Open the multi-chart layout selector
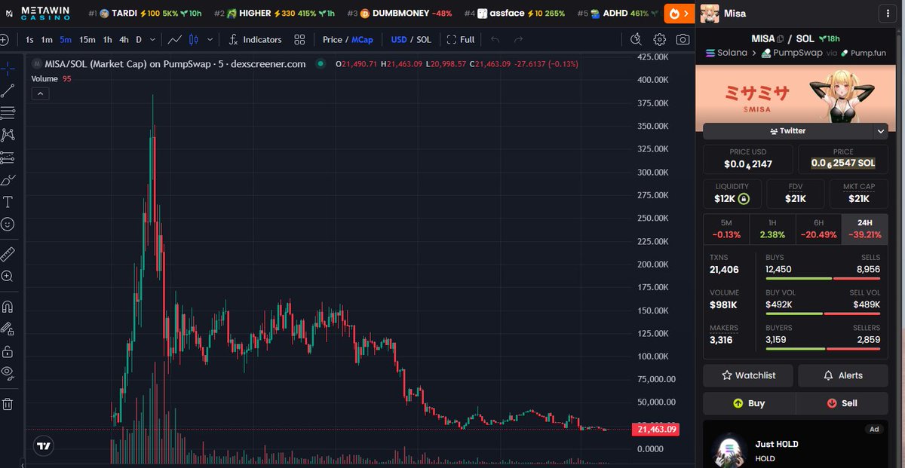 tap(299, 40)
